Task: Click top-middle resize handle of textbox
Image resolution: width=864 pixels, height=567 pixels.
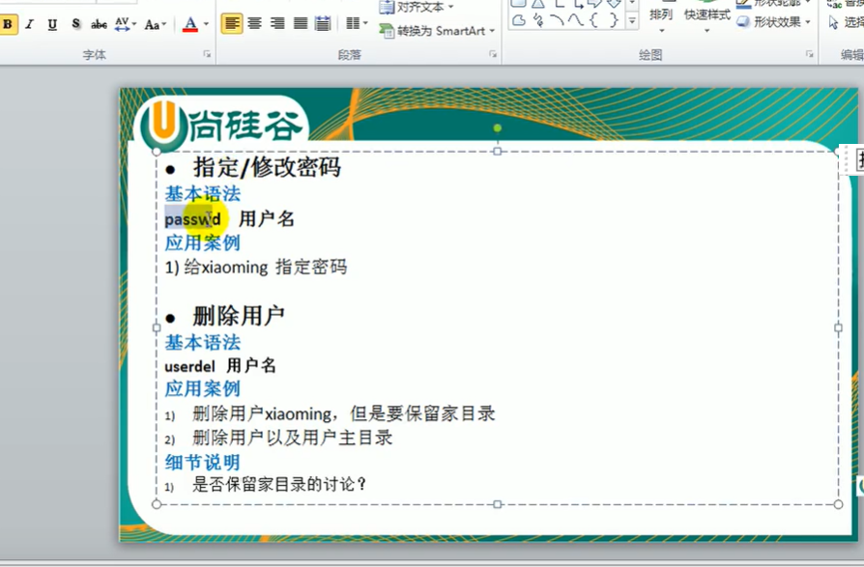Action: 497,151
